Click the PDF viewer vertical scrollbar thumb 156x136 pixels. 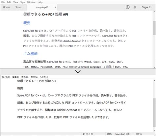tap(154, 28)
